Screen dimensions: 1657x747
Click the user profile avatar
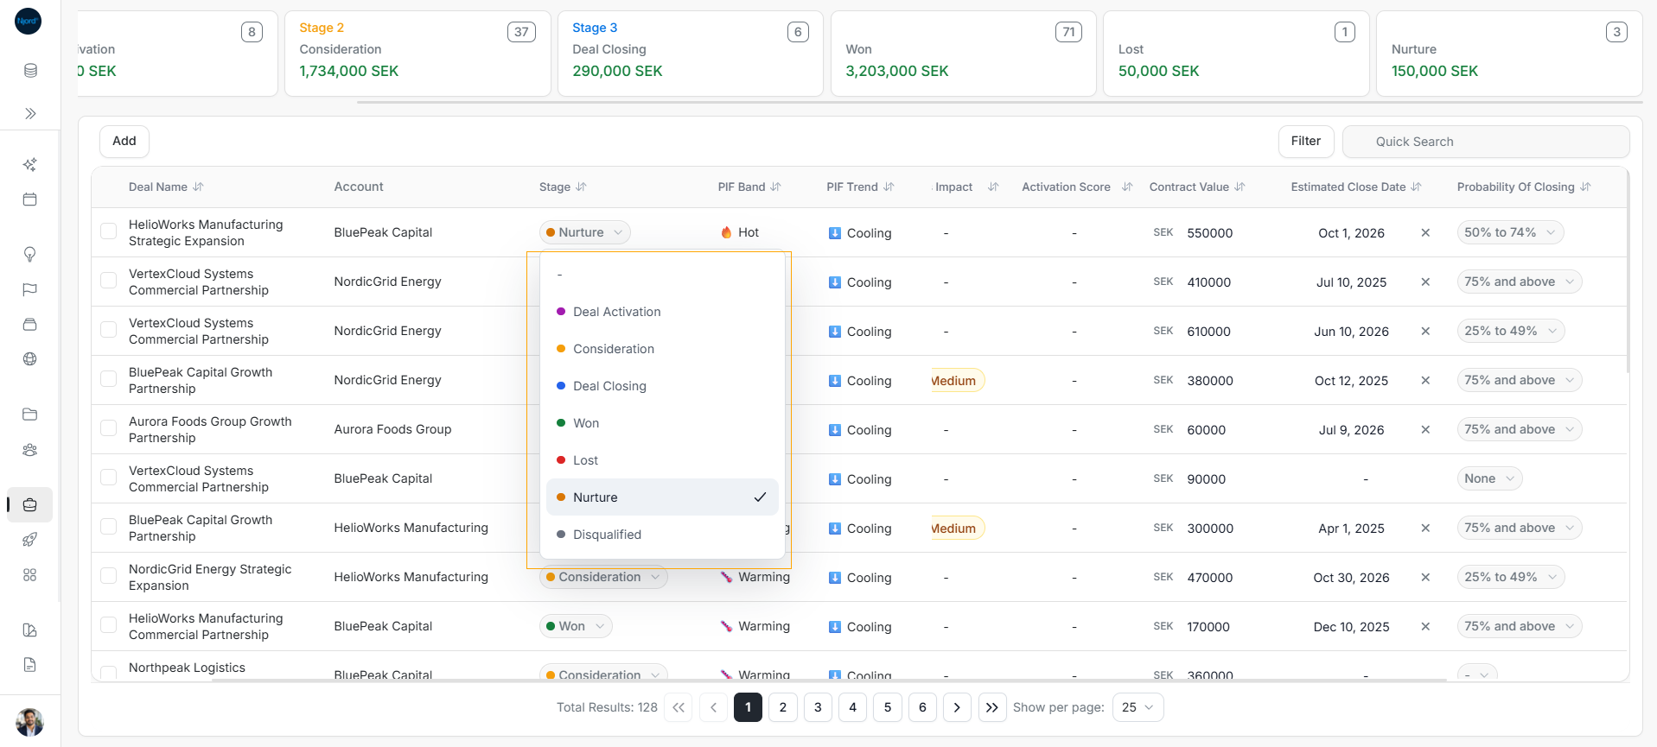point(30,722)
